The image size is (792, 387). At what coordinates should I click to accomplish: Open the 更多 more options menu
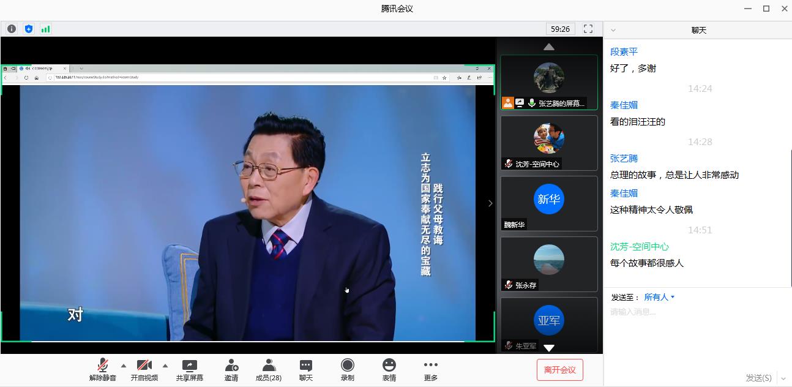click(x=431, y=370)
